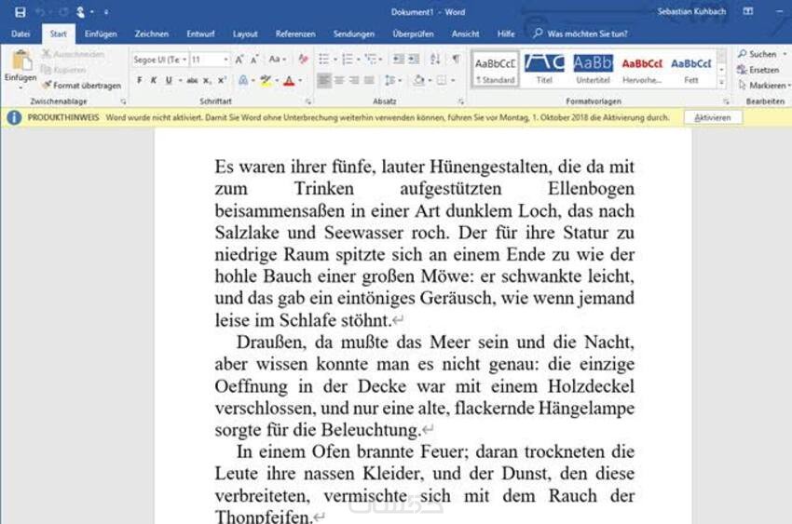Switch to the Entwurf tab
Screen dimensions: 792x524
(200, 34)
